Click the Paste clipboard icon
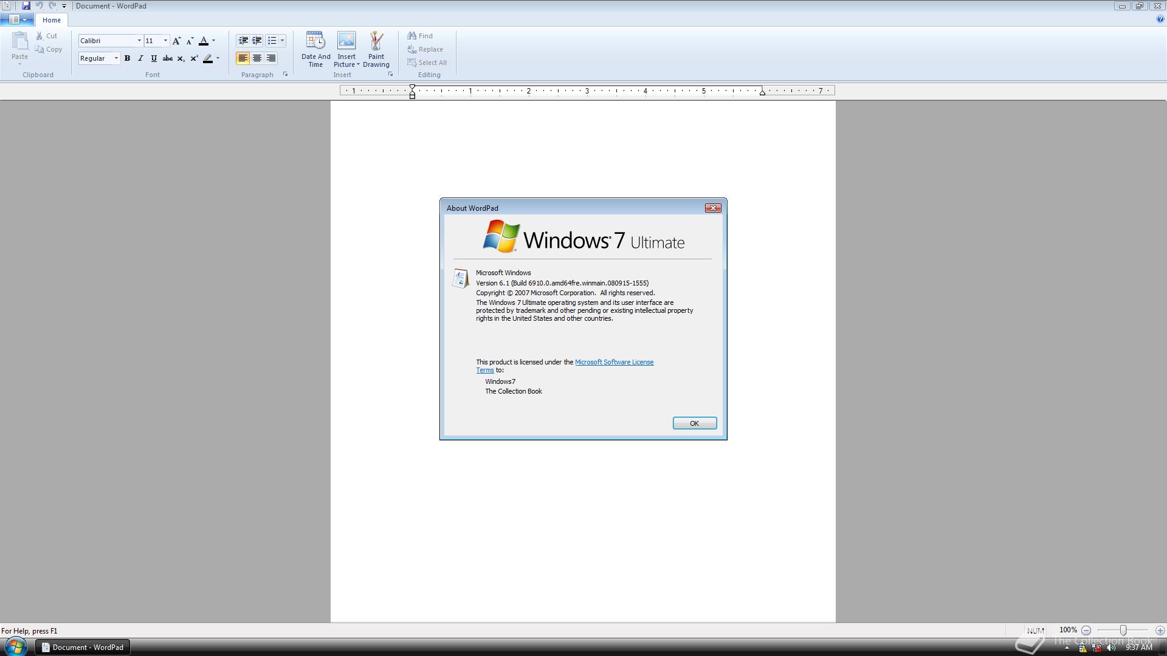Viewport: 1167px width, 656px height. pos(19,41)
